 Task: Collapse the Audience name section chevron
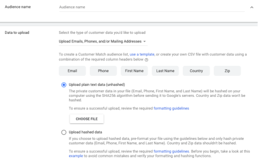click(x=251, y=7)
